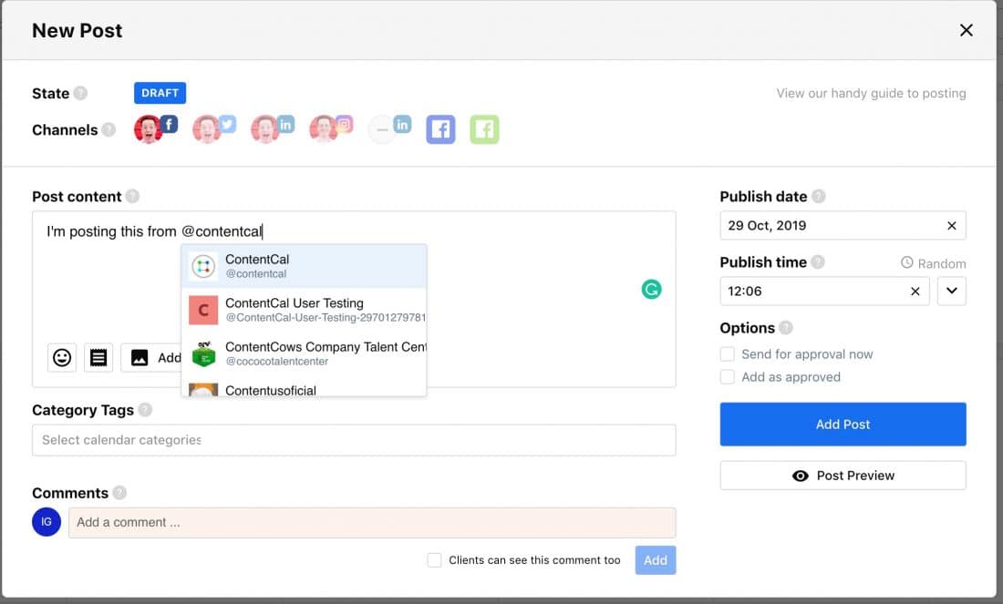
Task: Open help for Comments
Action: click(119, 493)
